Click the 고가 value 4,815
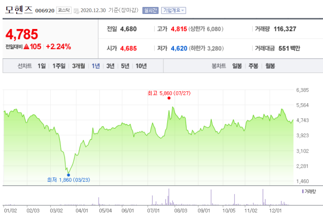Image resolution: width=323 pixels, height=218 pixels. coord(179,29)
